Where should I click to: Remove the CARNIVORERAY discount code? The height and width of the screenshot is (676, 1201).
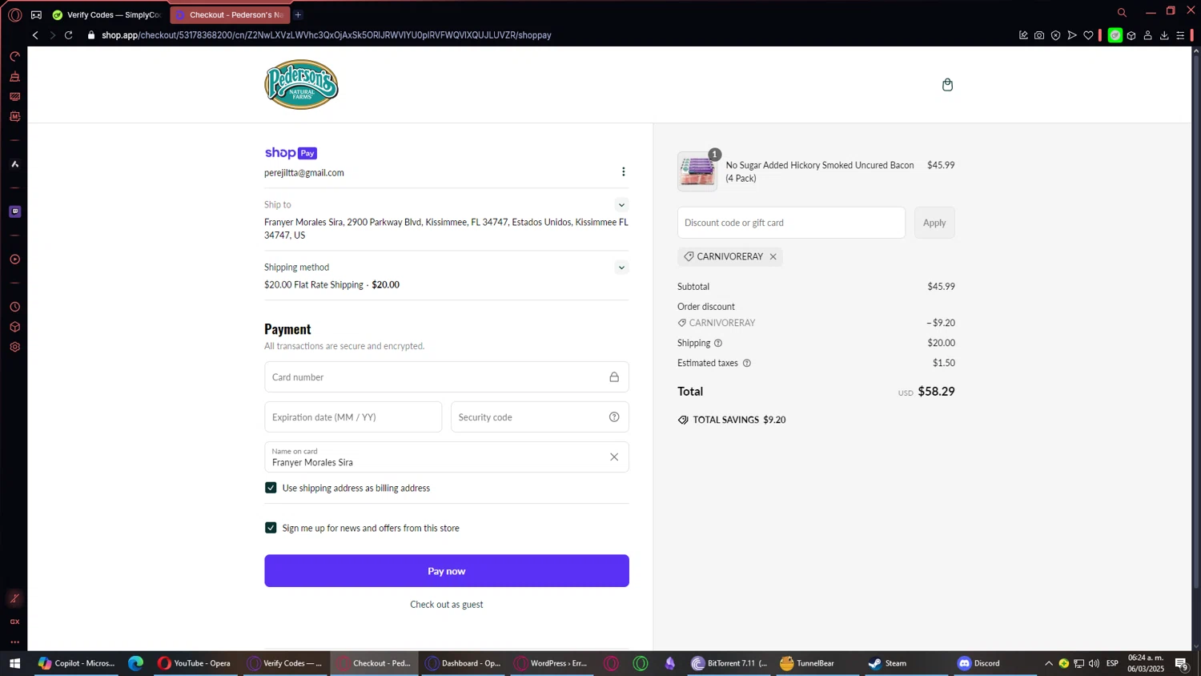[773, 256]
